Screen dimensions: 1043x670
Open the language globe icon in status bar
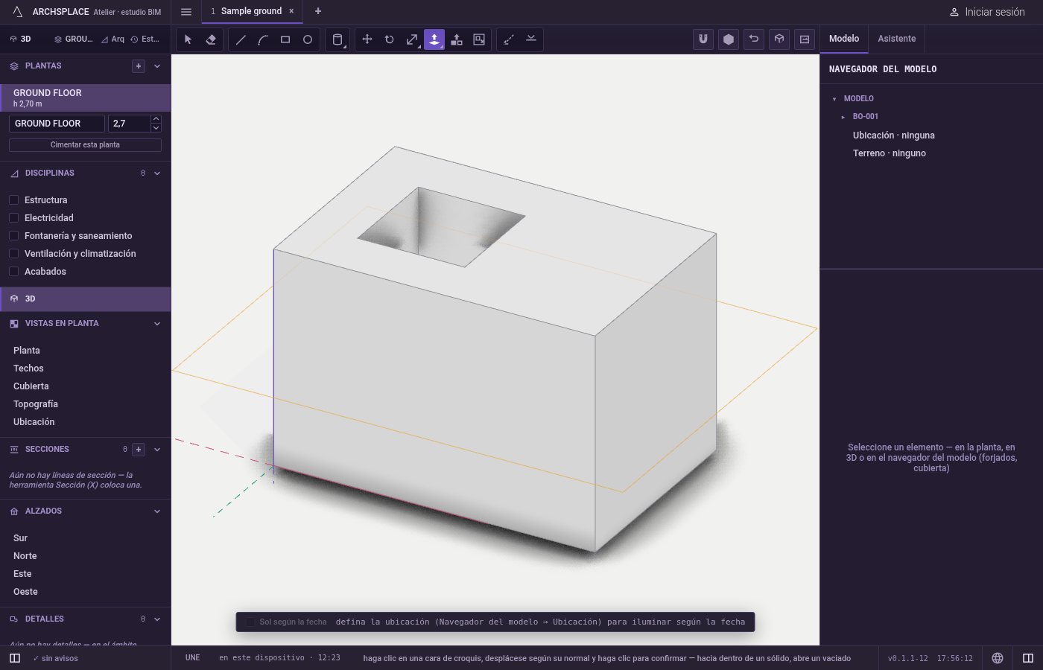click(998, 658)
